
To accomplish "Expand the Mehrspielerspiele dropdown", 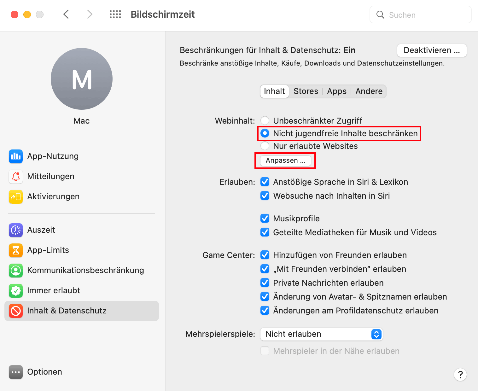I will click(321, 334).
